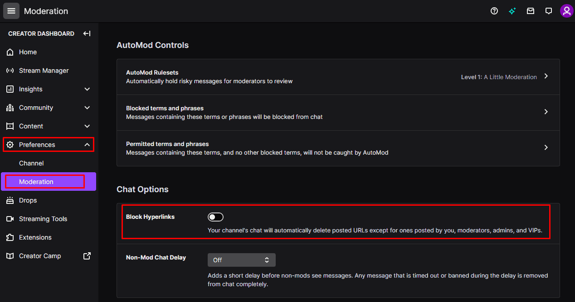Open Stream Manager via its broadcast icon
Screen dimensions: 575x302
10,71
